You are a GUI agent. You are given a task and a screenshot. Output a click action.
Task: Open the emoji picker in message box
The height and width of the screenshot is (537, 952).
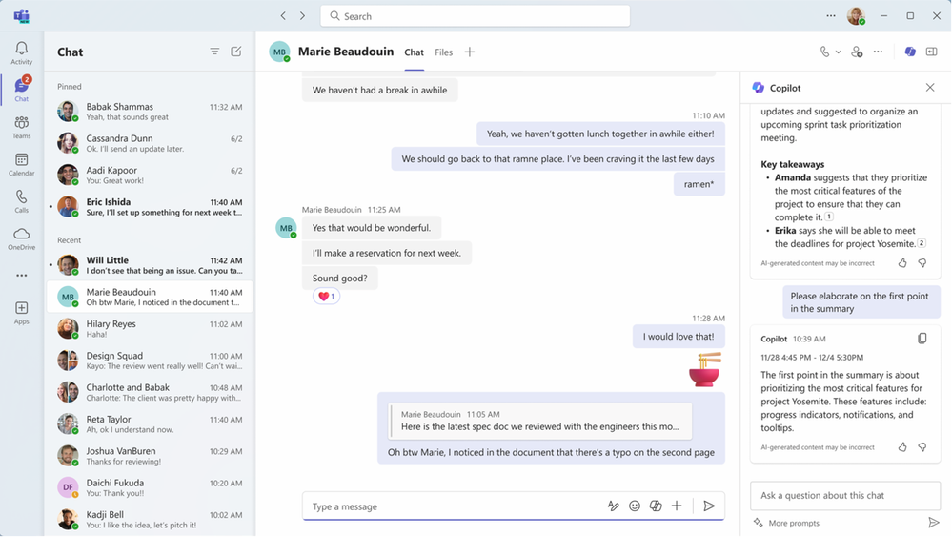[635, 506]
